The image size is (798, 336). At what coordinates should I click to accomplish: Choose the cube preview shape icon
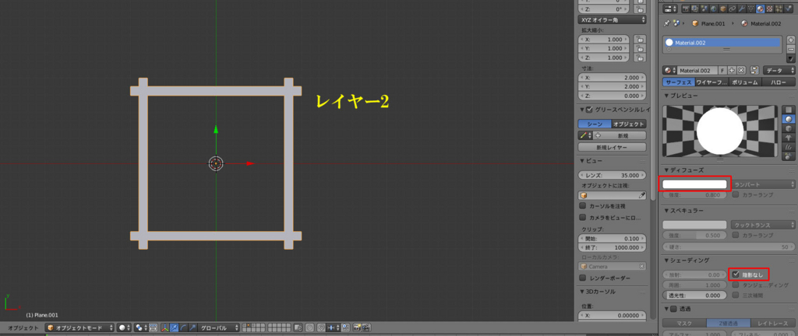pos(789,128)
